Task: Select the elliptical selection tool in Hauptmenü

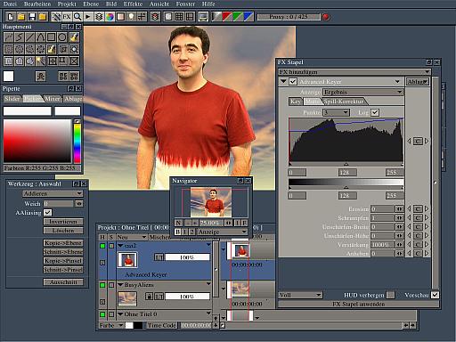Action: point(19,49)
